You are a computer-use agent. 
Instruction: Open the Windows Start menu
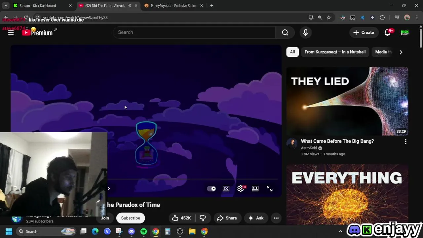pos(9,231)
